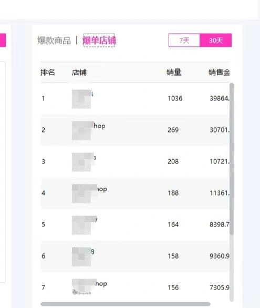Click rank 2 store thumbnail
The height and width of the screenshot is (308, 260).
tap(81, 131)
